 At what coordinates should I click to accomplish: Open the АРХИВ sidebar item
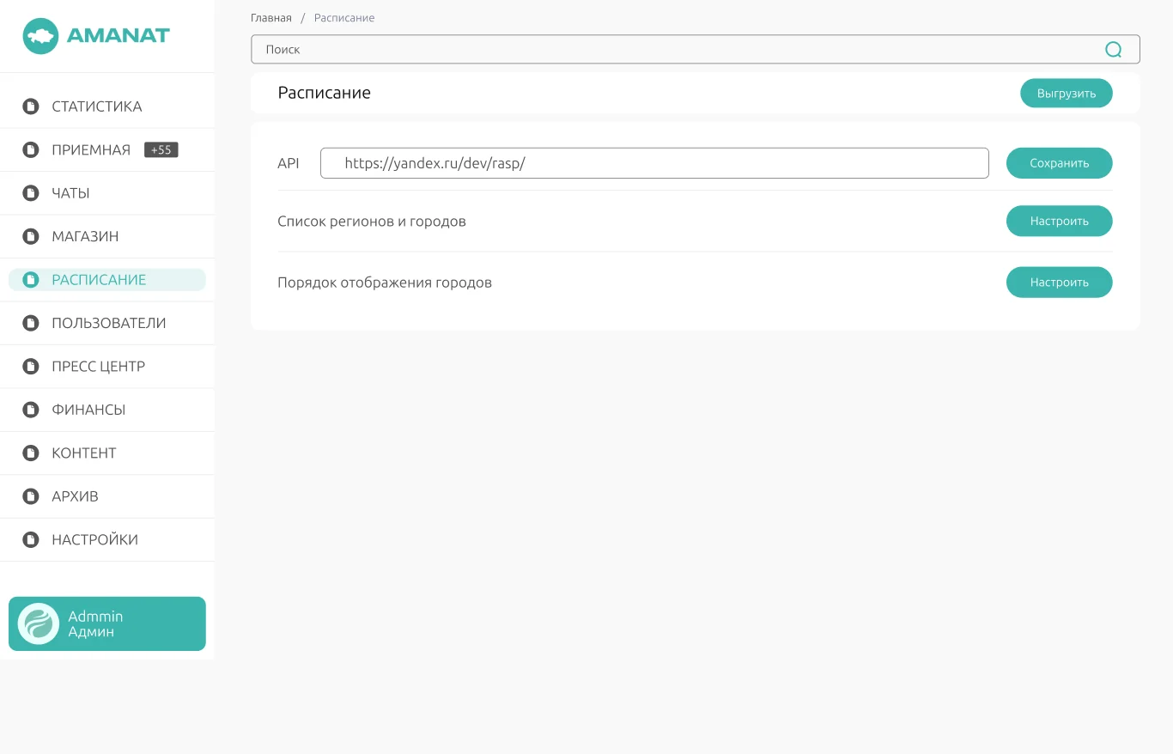tap(107, 496)
